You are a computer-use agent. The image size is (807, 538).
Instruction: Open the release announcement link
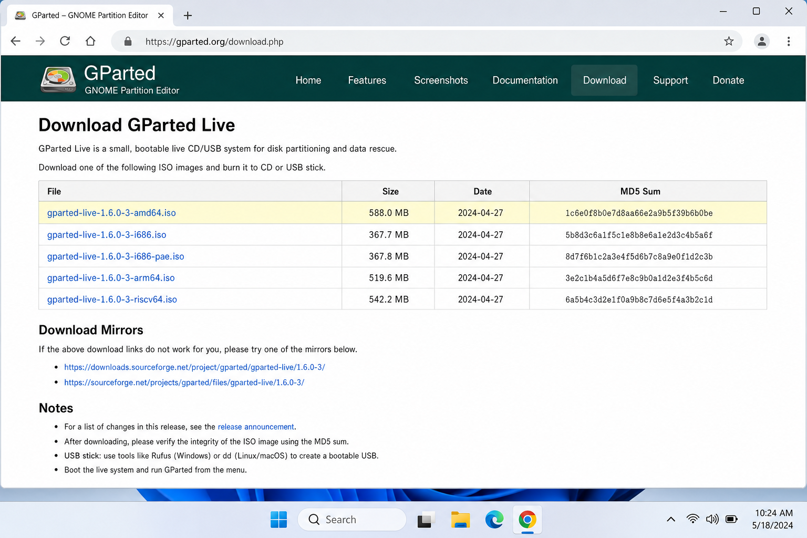click(256, 427)
